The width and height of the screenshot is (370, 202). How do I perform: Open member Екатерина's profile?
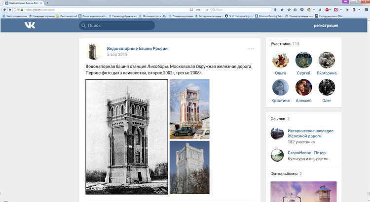327,60
